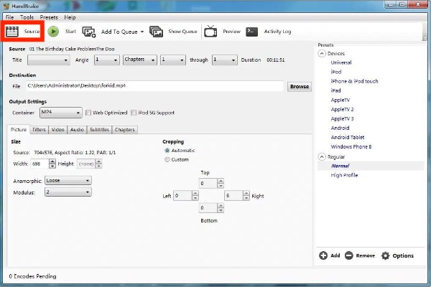Switch to the Chapters tab

pyautogui.click(x=125, y=130)
